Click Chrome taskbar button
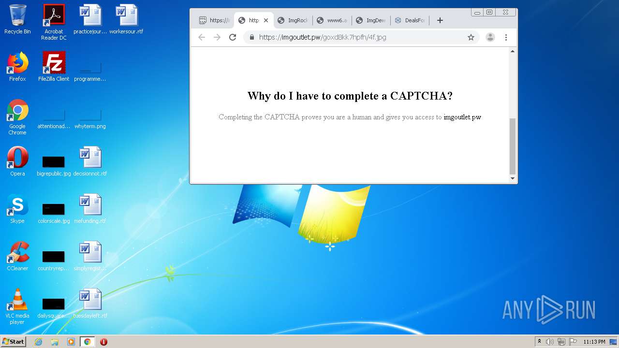 87,342
